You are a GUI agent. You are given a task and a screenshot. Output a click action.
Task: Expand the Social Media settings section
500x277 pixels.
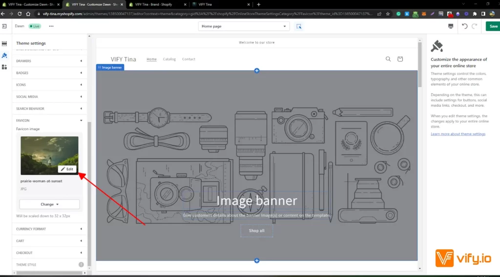[x=49, y=97]
